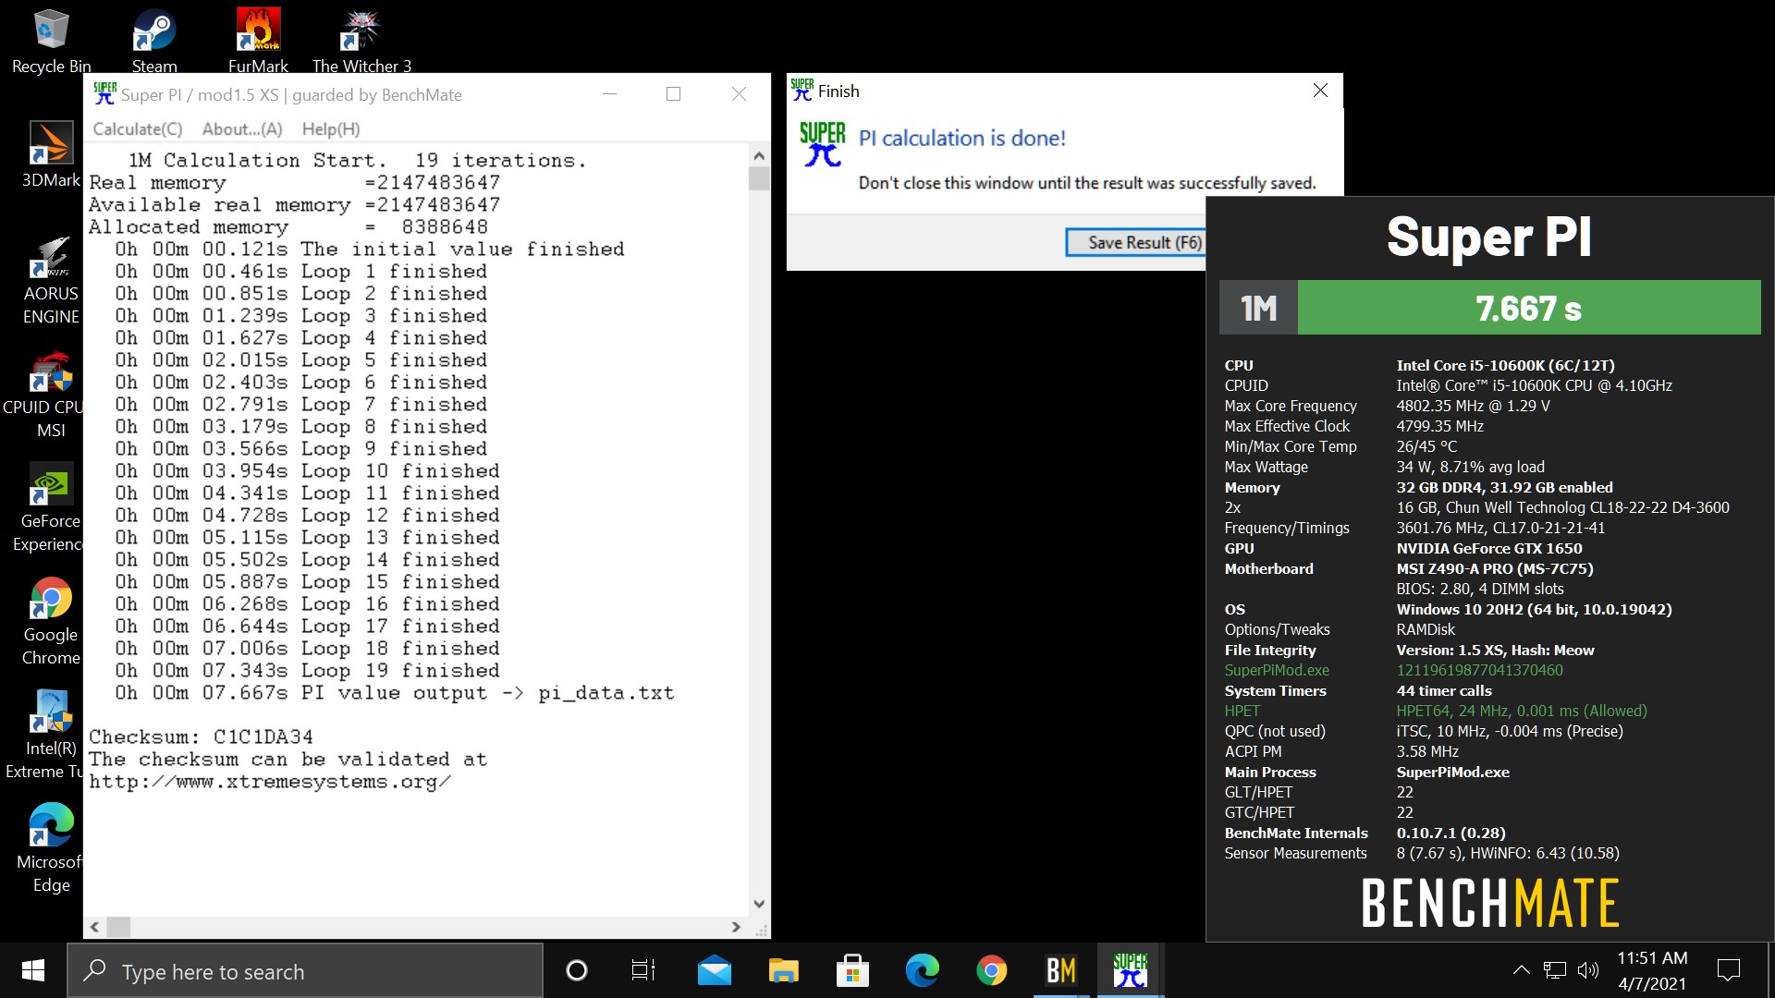Launch Steam from the desktop
The width and height of the screenshot is (1775, 998).
point(154,42)
